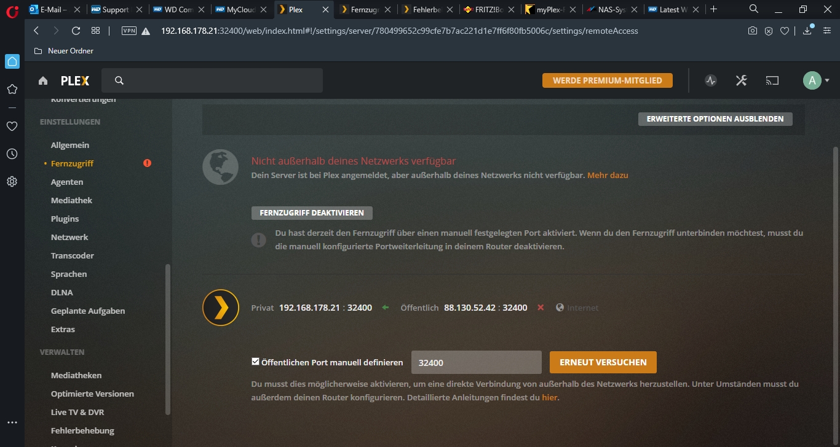
Task: Open Opera sidebar three-dots menu
Action: pyautogui.click(x=12, y=423)
